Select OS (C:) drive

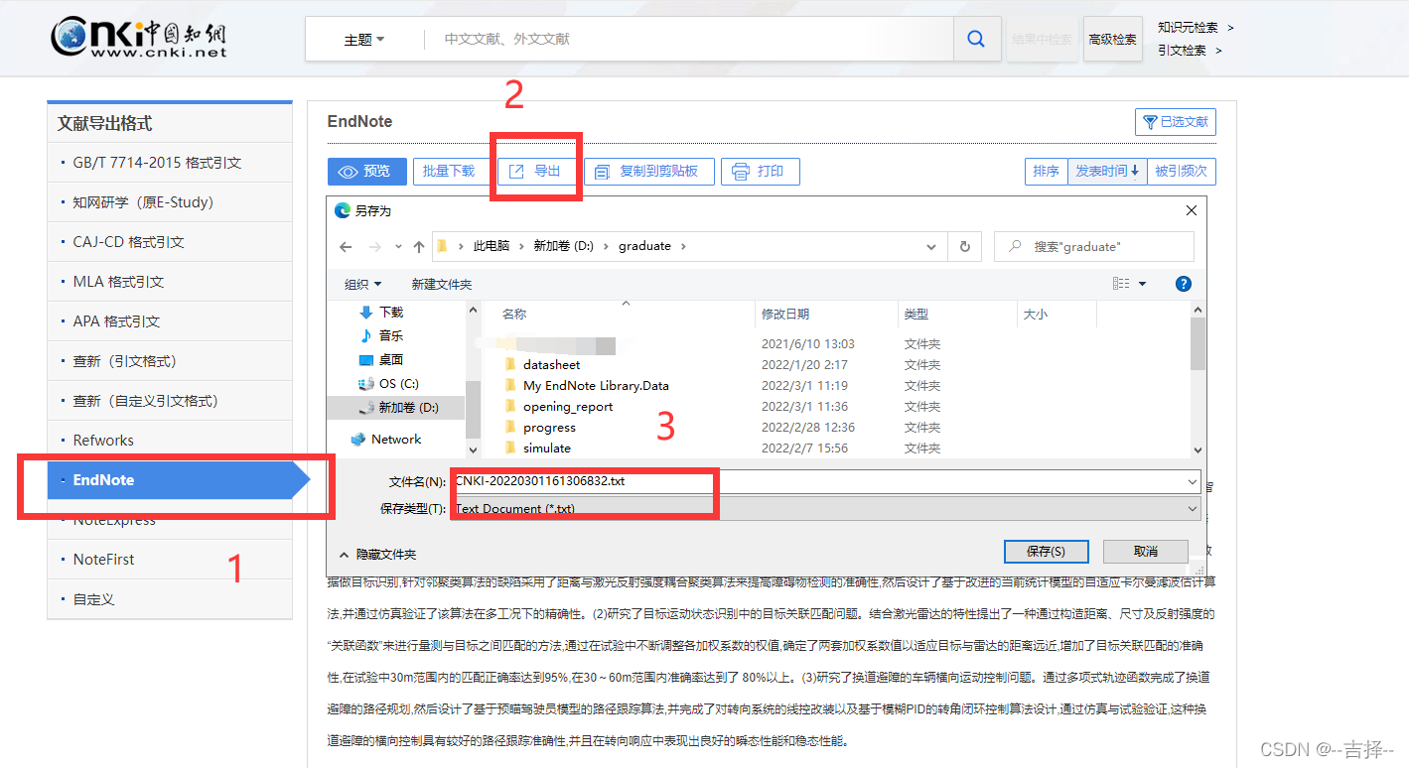coord(398,383)
